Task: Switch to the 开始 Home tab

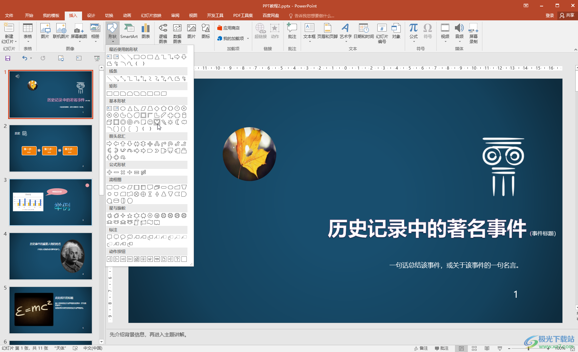Action: [x=29, y=16]
